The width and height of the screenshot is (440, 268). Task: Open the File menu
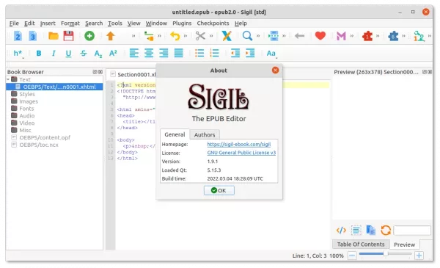(x=14, y=23)
